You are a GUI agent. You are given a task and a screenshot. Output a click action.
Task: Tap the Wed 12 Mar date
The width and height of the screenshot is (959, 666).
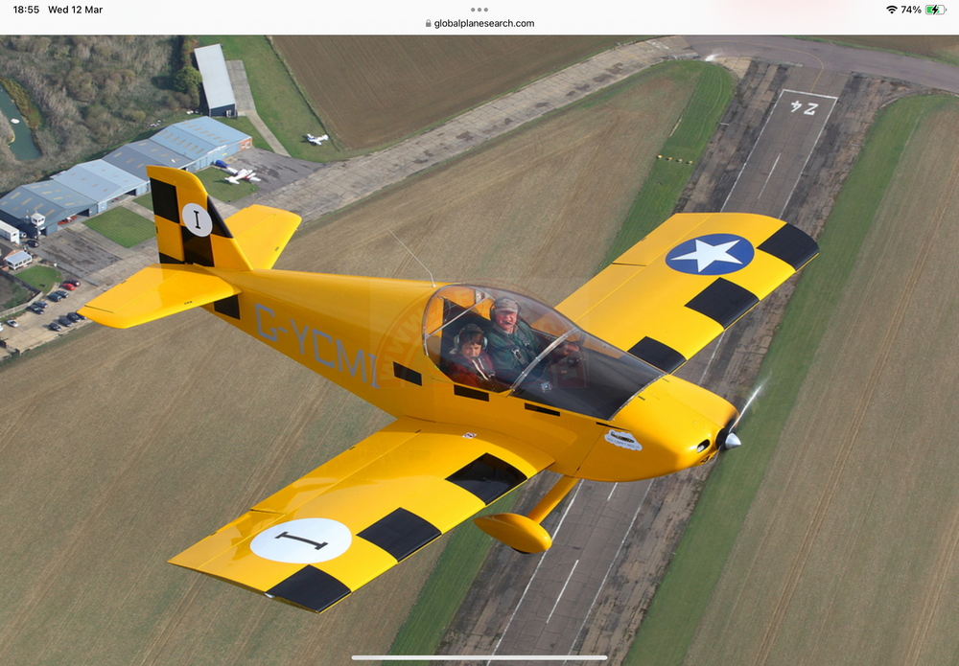click(x=75, y=10)
